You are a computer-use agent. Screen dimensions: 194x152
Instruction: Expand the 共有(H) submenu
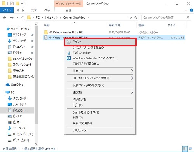(x=100, y=71)
